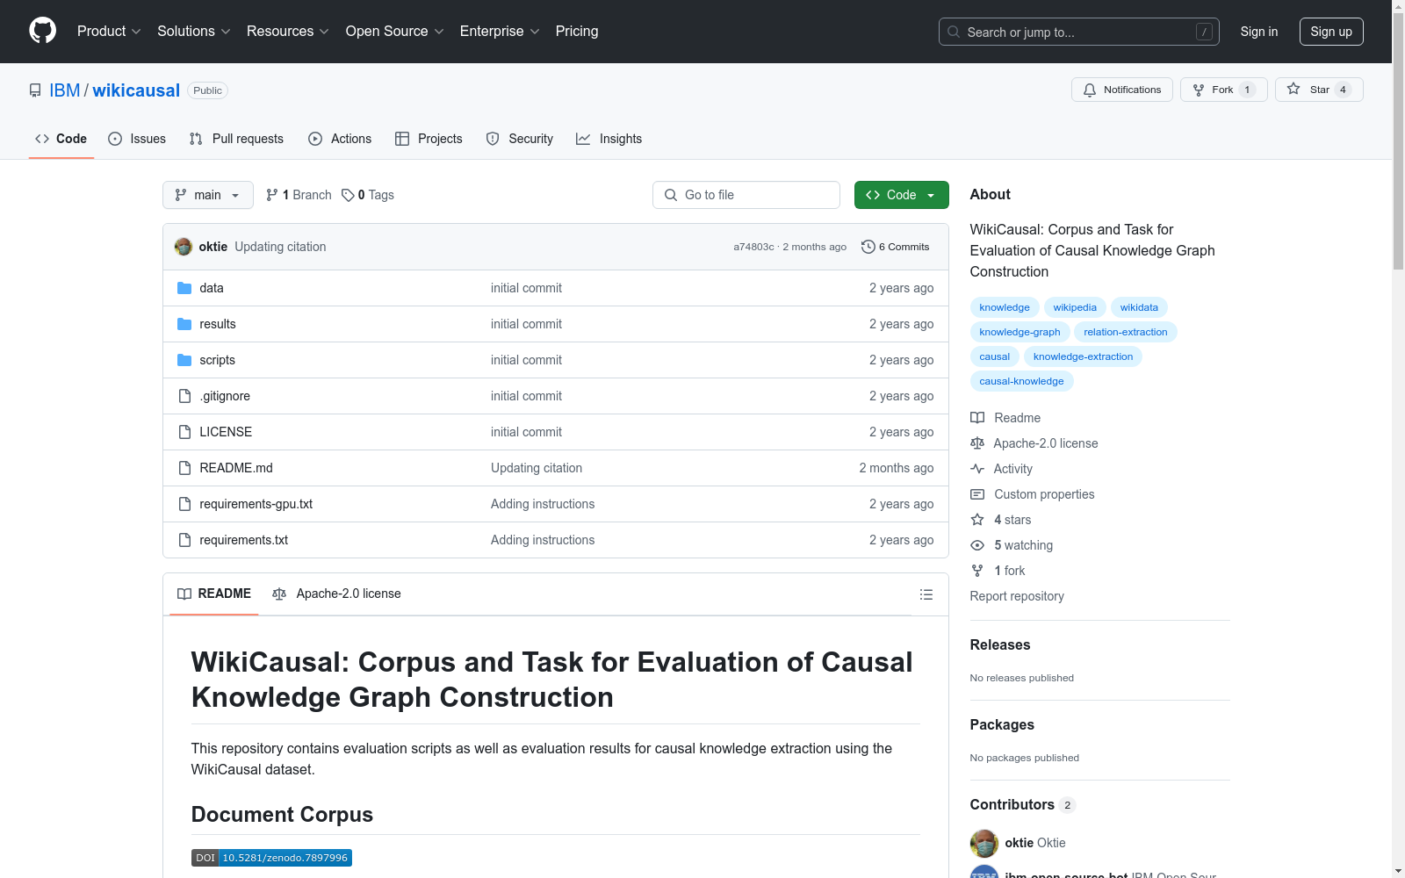The height and width of the screenshot is (878, 1405).
Task: Click 'Adding instructions' message for requirements.txt
Action: (x=543, y=540)
